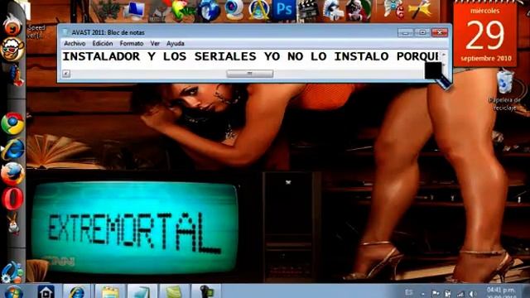Click the horizontal scrollbar thumb in Notepad
This screenshot has height=298, width=530.
tap(250, 74)
